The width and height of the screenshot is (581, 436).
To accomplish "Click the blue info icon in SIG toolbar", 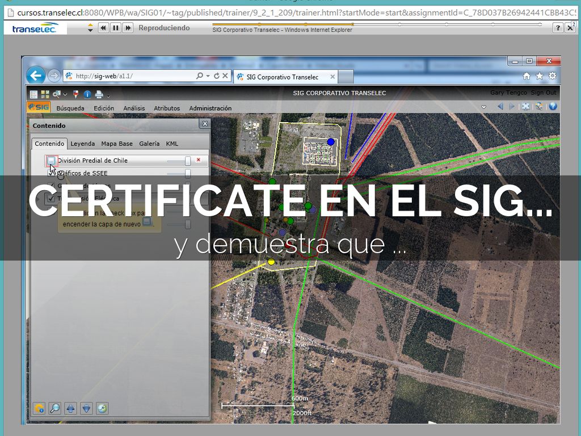I will pos(87,94).
